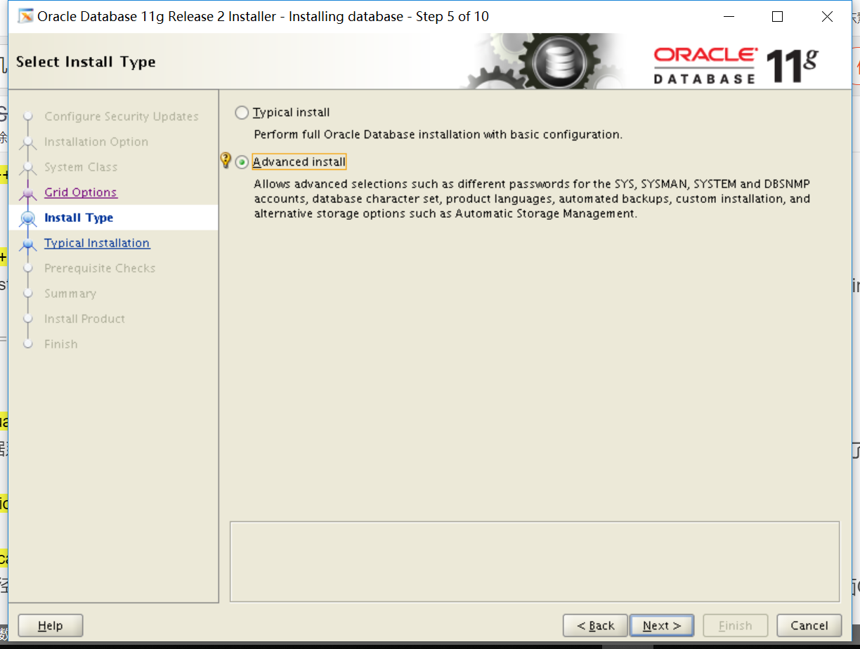Viewport: 860px width, 649px height.
Task: Open the Grid Options step link
Action: (x=81, y=192)
